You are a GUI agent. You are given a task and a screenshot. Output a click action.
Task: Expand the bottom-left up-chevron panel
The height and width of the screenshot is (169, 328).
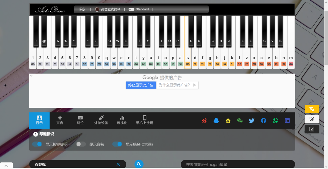pos(6,165)
